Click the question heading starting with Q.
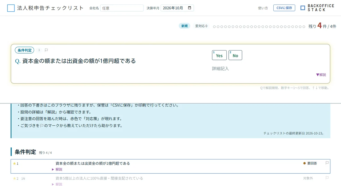Screen dimensions: 341x186 click(x=75, y=61)
